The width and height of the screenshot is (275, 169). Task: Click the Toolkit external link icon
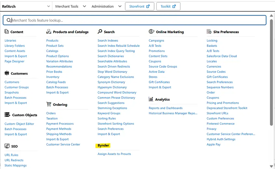174,6
